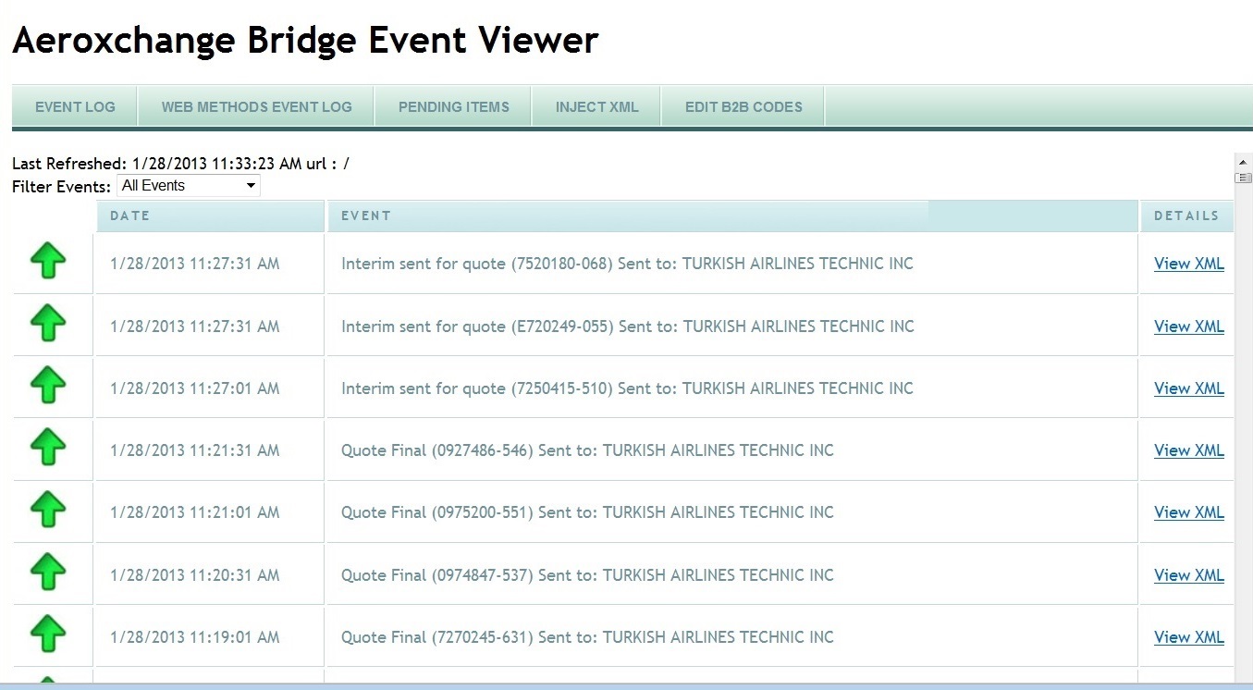View XML for Quote Final 0975200-551
1253x690 pixels.
[x=1189, y=512]
